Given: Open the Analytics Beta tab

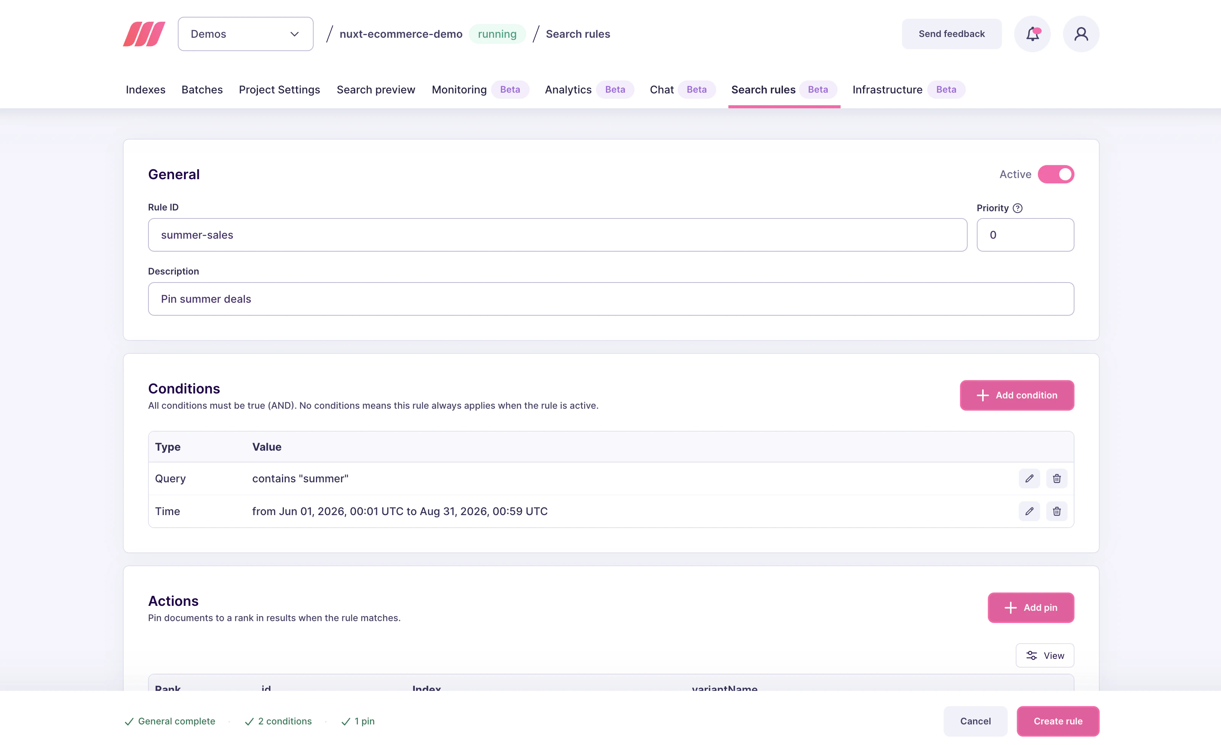Looking at the screenshot, I should 568,90.
